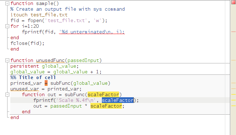Collapse the nested subFunc fold marker
The image size is (236, 135).
tap(7, 95)
